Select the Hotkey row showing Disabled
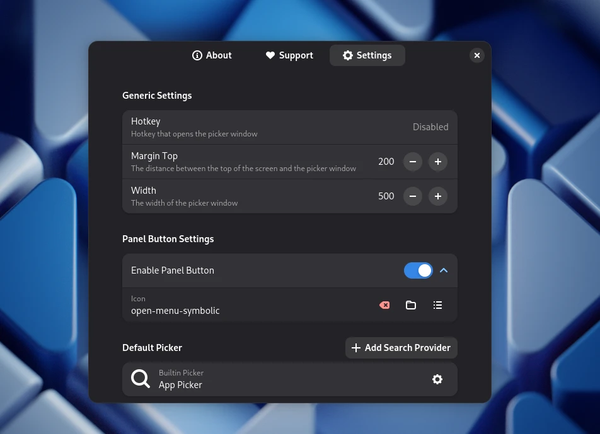 point(271,127)
